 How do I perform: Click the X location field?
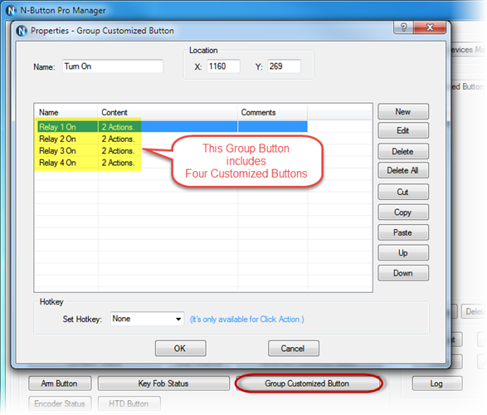[223, 66]
